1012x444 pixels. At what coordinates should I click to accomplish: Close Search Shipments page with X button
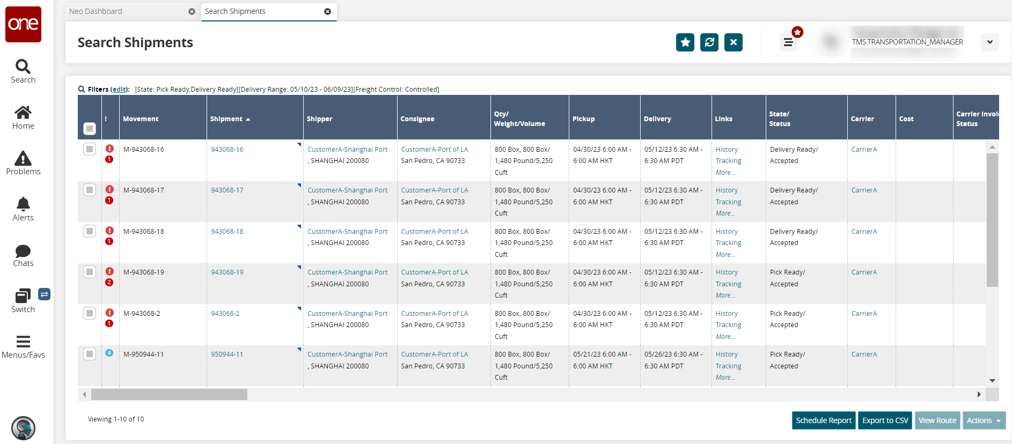coord(734,42)
